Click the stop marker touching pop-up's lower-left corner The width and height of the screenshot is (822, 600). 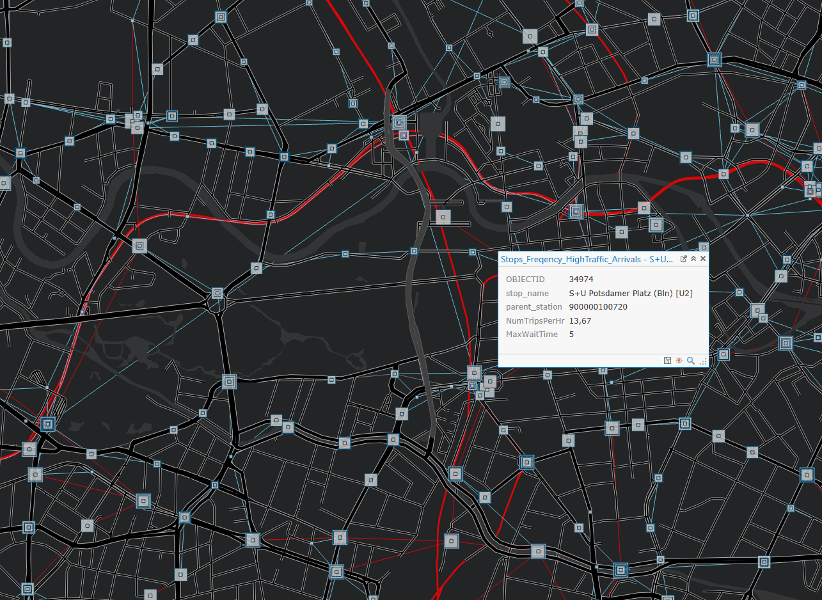tap(474, 372)
